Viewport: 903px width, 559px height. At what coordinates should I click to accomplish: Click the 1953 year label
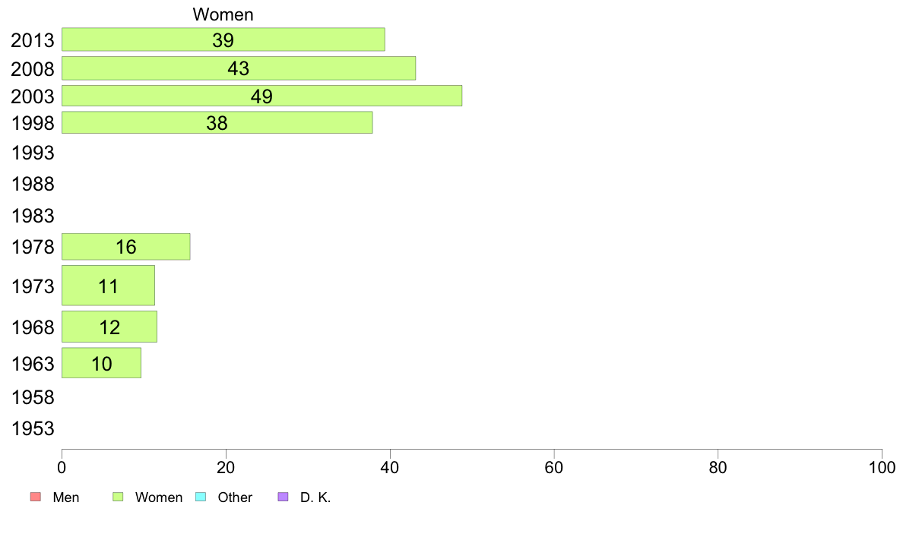(33, 428)
